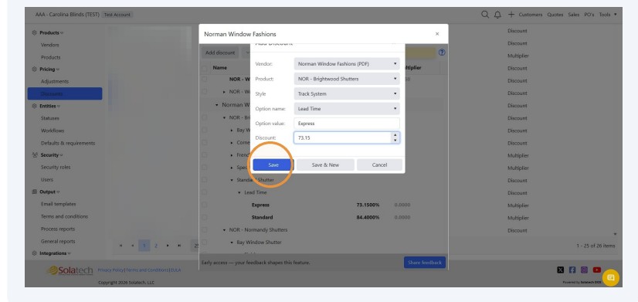Open the Facebook icon in footer
The width and height of the screenshot is (638, 302).
572,270
